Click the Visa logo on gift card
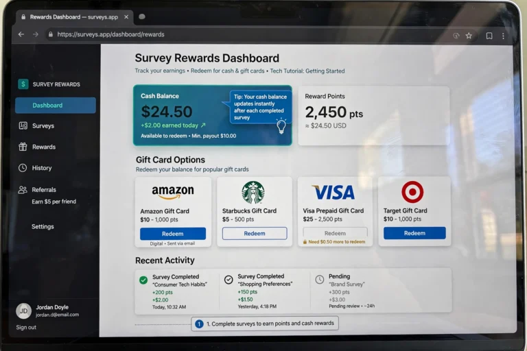 [x=333, y=193]
